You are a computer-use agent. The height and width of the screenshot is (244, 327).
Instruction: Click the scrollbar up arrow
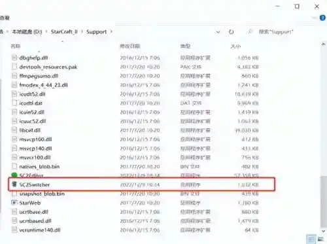[323, 44]
